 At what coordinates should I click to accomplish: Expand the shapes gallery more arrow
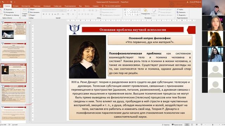[140, 15]
